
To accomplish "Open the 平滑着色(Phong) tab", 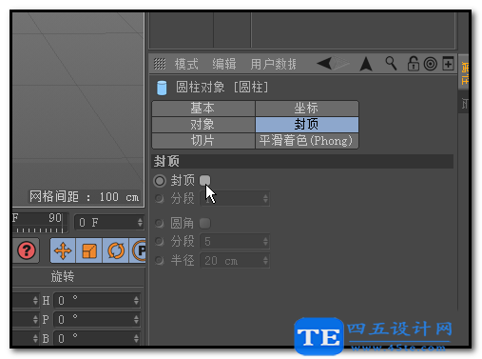I will (x=307, y=141).
